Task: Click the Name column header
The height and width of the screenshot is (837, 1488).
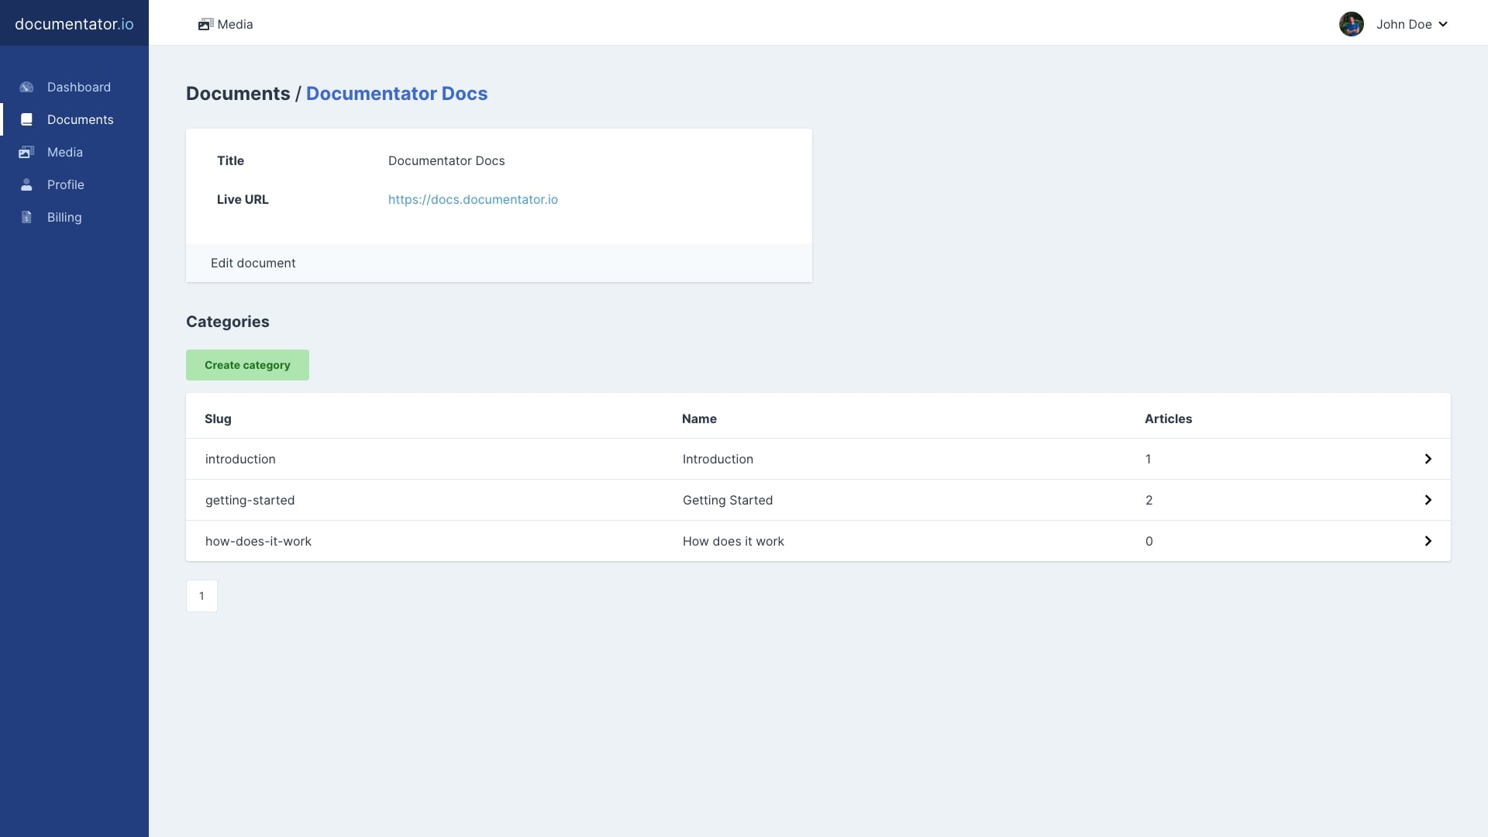Action: tap(699, 419)
